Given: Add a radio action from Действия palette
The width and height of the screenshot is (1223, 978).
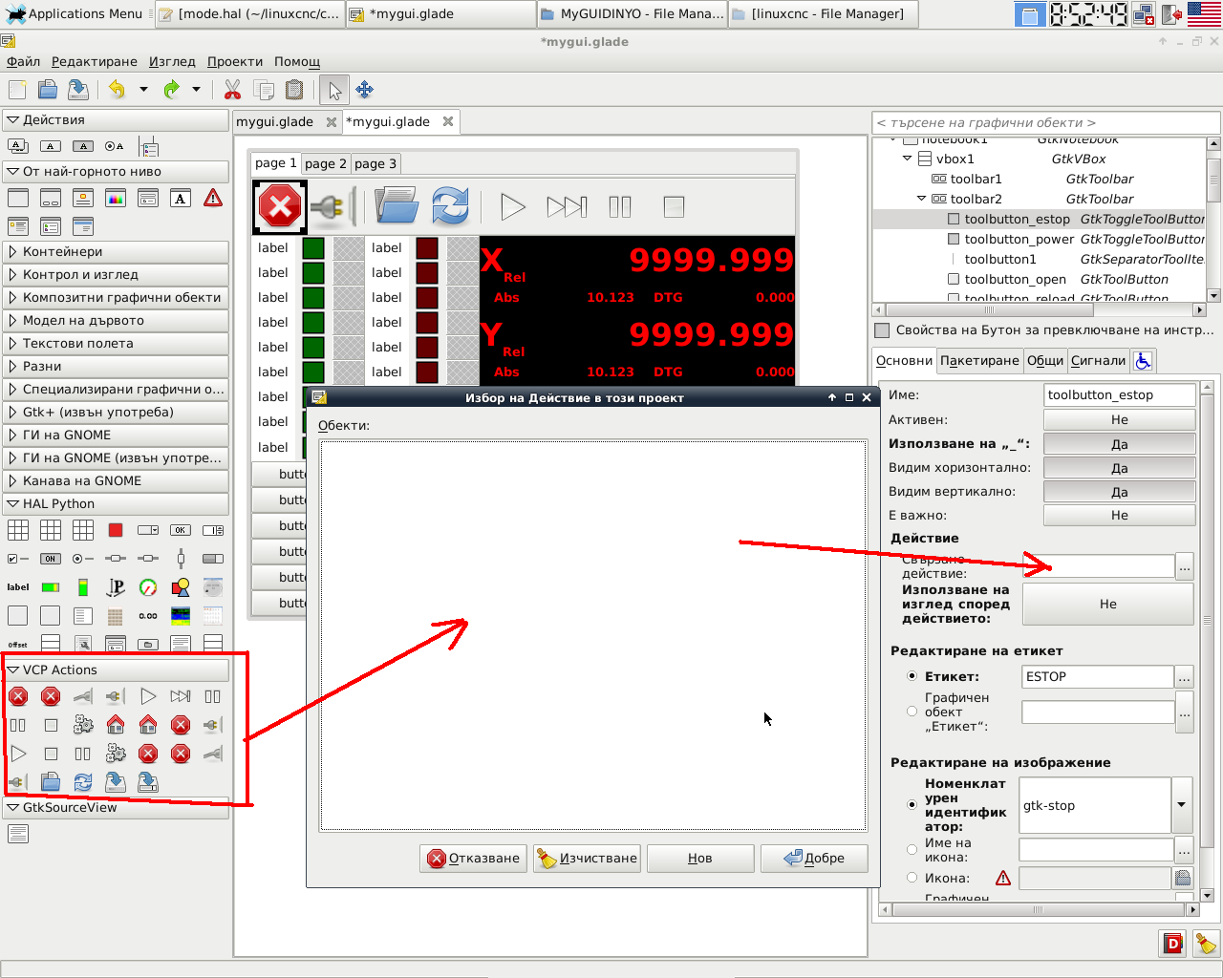Looking at the screenshot, I should click(x=115, y=146).
